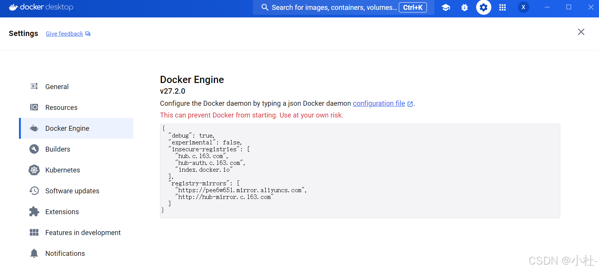Open the troubleshoot bug icon
This screenshot has height=271, width=599.
click(464, 7)
